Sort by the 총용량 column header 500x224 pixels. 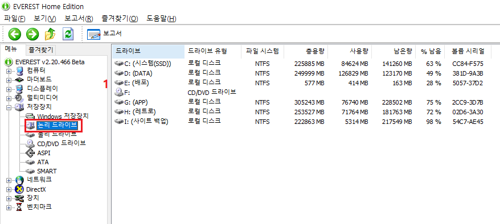click(x=306, y=51)
